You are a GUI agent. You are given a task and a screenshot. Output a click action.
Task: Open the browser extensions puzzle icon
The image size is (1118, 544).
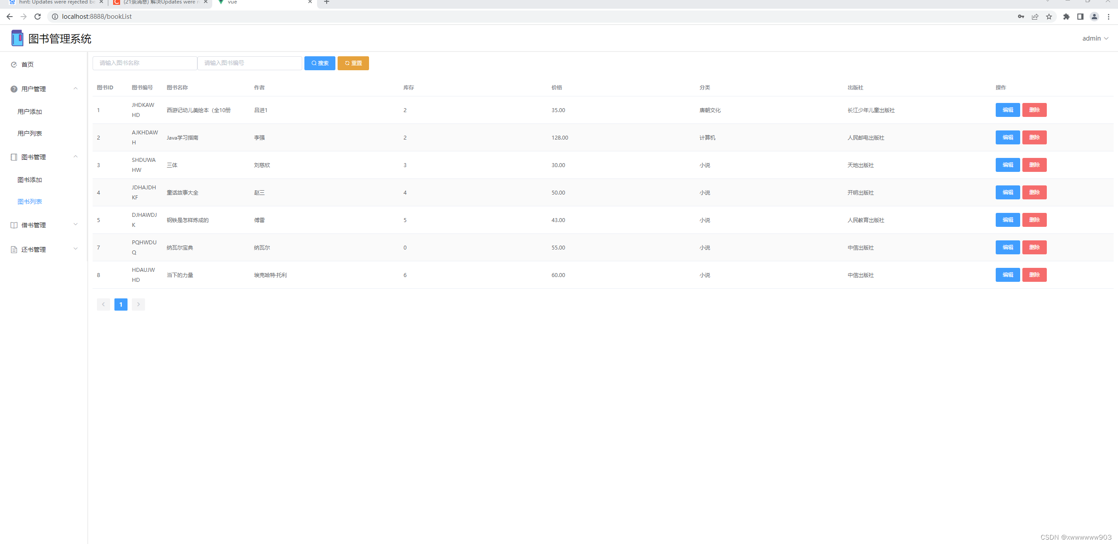click(x=1066, y=17)
